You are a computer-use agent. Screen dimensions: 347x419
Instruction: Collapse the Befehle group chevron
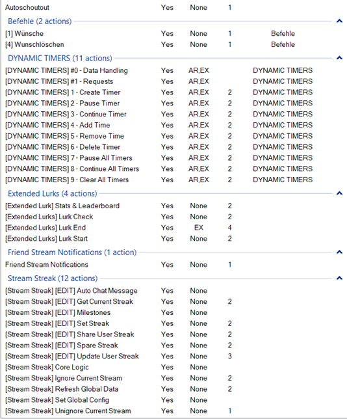click(339, 21)
